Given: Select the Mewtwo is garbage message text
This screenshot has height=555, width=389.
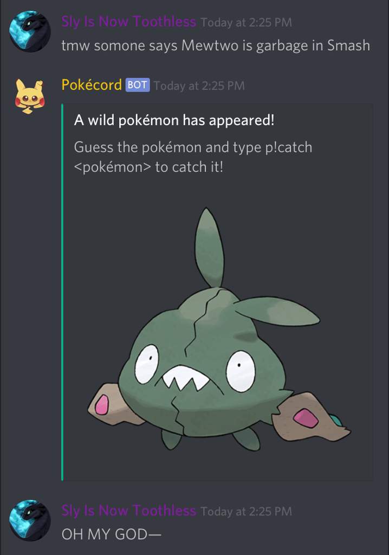Looking at the screenshot, I should pos(216,46).
